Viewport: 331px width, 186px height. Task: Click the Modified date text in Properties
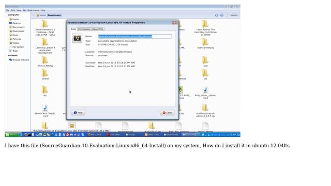point(116,66)
